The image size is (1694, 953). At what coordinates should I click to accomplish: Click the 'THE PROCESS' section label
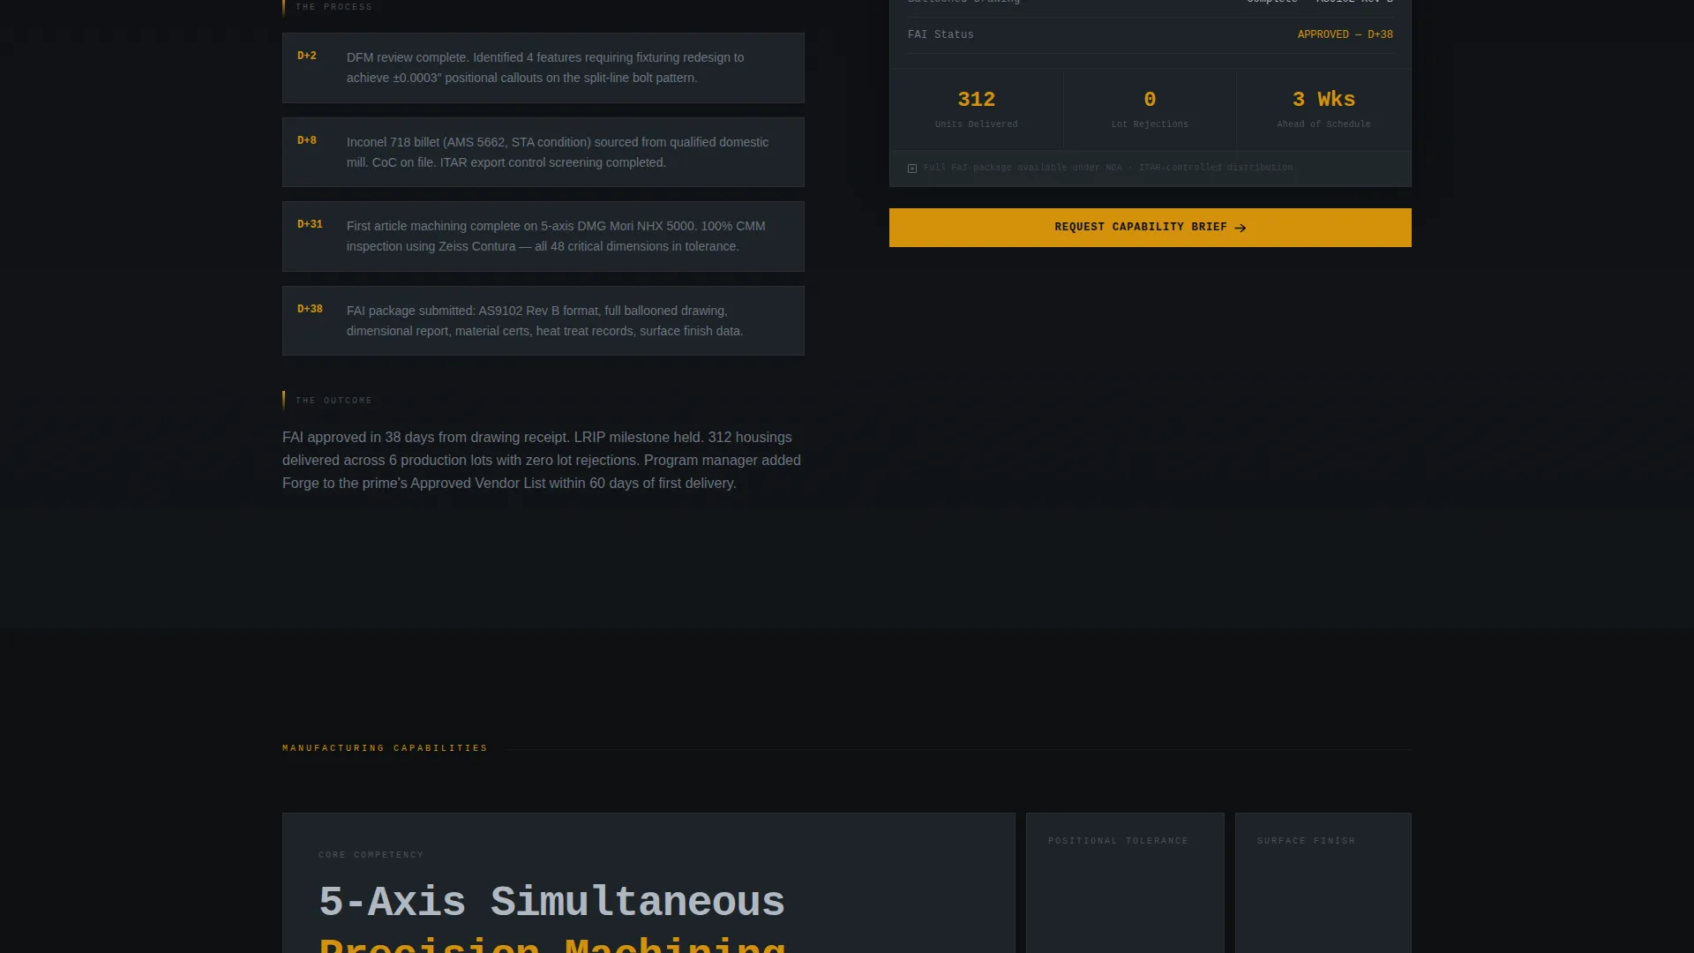334,7
